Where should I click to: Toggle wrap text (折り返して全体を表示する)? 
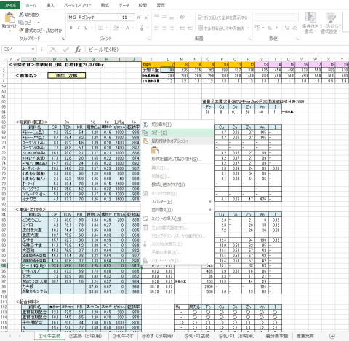pos(222,17)
